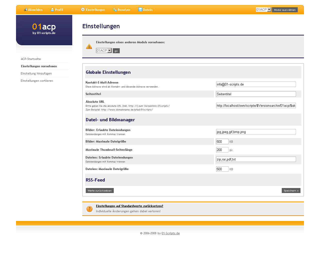Click Werte zurücksetzen button
Viewport: 320px width, 256px height.
click(100, 190)
